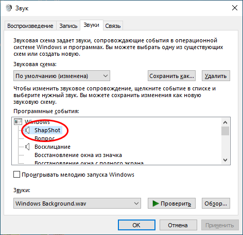Open the Звуковая схема dropdown
Screen dimensions: 243x235
coord(62,76)
